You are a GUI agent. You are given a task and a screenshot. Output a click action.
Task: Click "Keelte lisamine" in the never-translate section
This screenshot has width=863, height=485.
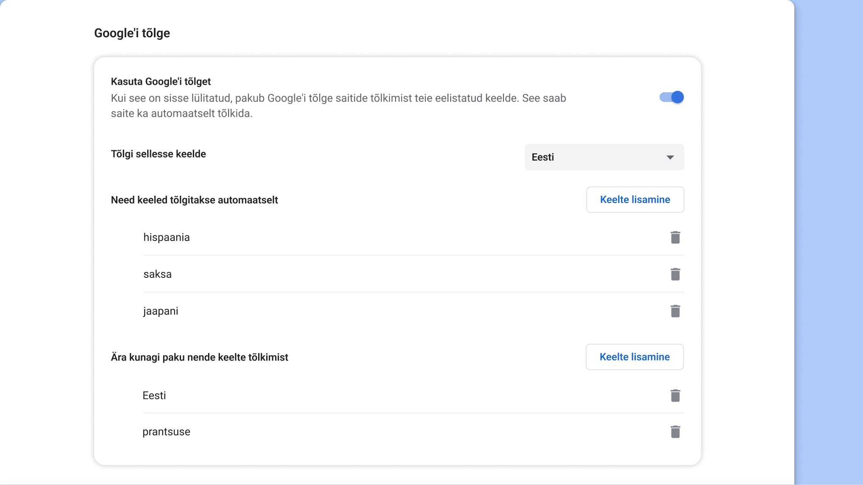(x=634, y=357)
